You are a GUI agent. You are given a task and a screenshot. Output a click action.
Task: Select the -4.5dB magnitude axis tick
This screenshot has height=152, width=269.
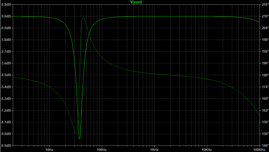[6, 75]
